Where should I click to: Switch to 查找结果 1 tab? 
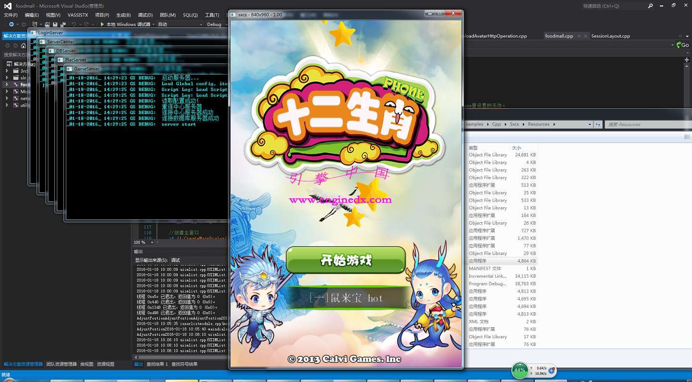[x=157, y=364]
